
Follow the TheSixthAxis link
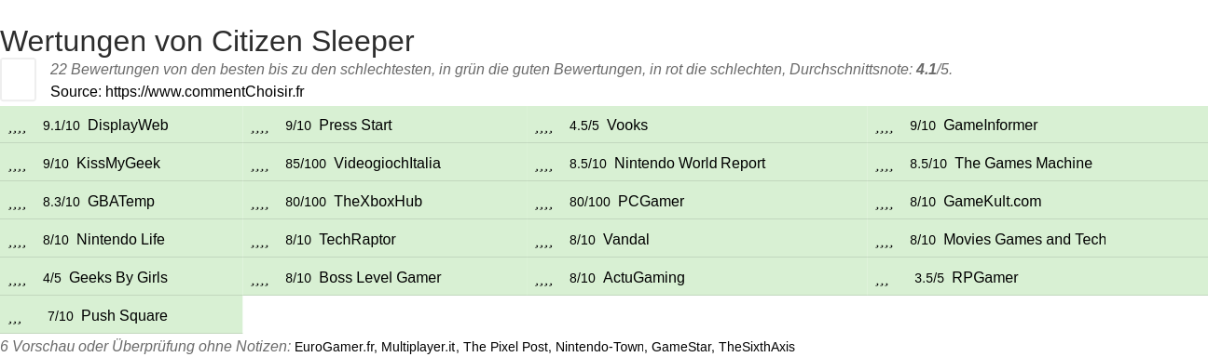[756, 347]
